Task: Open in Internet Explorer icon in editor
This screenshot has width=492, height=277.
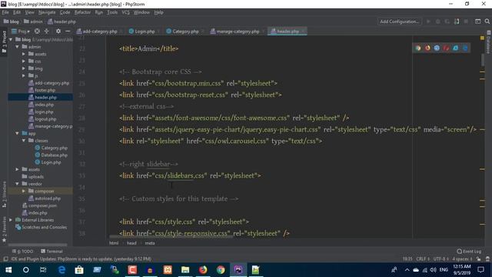Action: pyautogui.click(x=456, y=48)
